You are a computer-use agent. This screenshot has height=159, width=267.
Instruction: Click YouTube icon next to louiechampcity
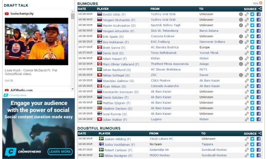click(x=6, y=14)
